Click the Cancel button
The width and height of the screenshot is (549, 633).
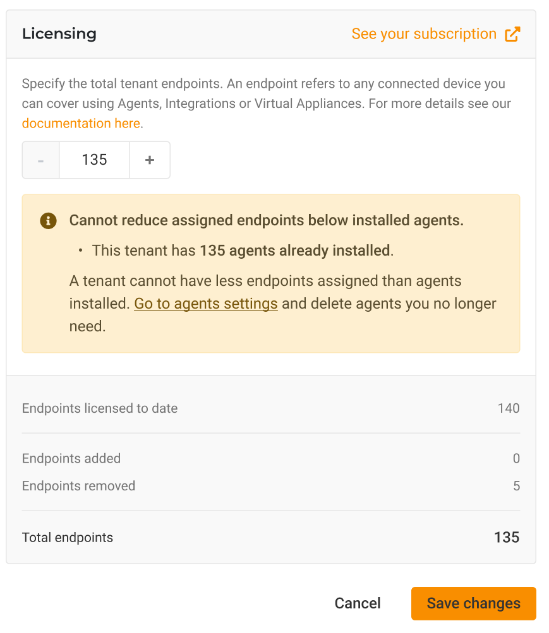coord(358,603)
